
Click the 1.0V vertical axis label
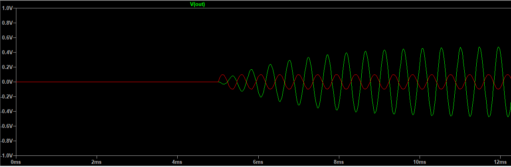(8, 8)
